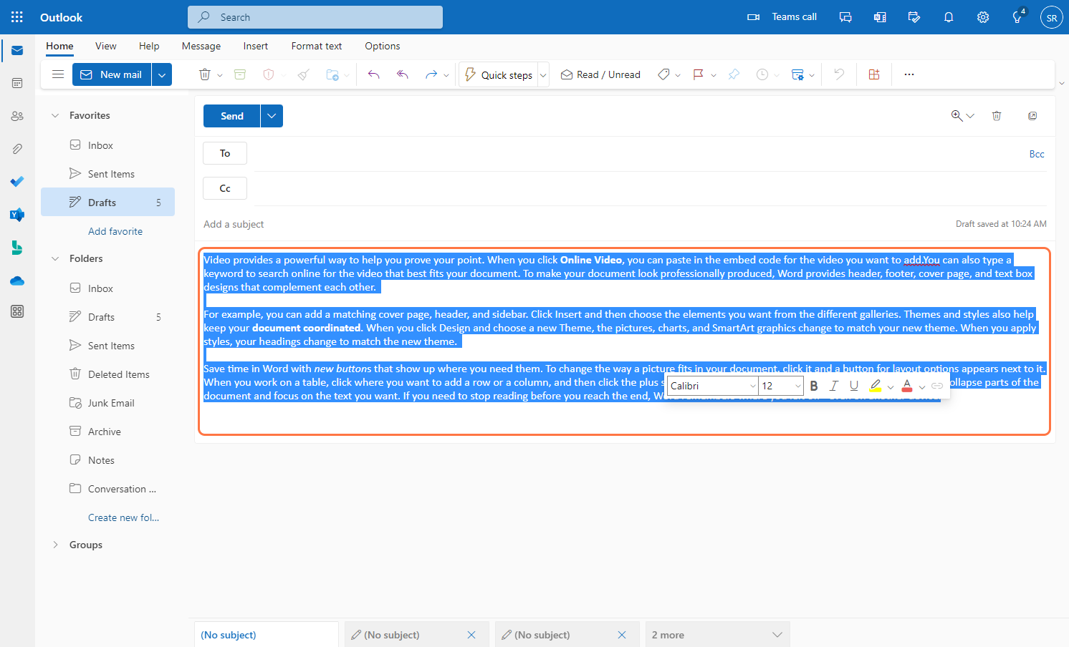Open the app launcher grid
This screenshot has height=647, width=1069.
[17, 17]
